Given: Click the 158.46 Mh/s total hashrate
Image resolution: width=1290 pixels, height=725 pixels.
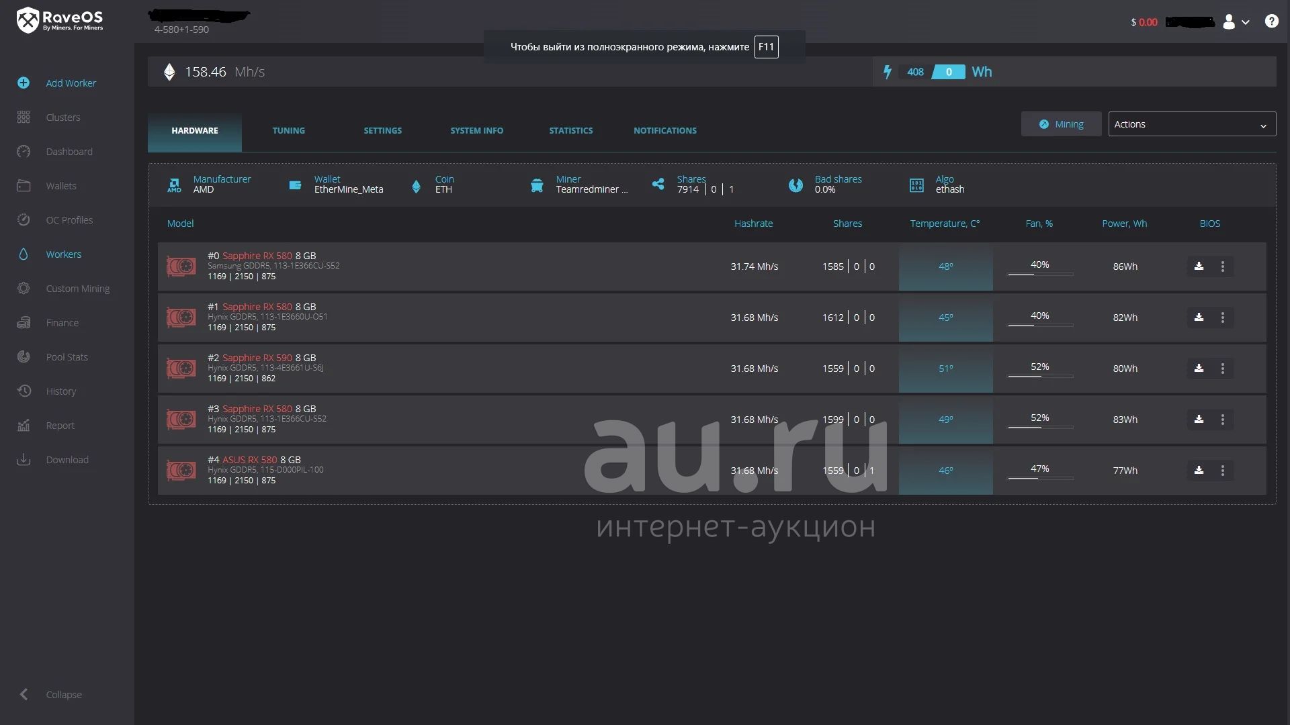Looking at the screenshot, I should [x=224, y=72].
